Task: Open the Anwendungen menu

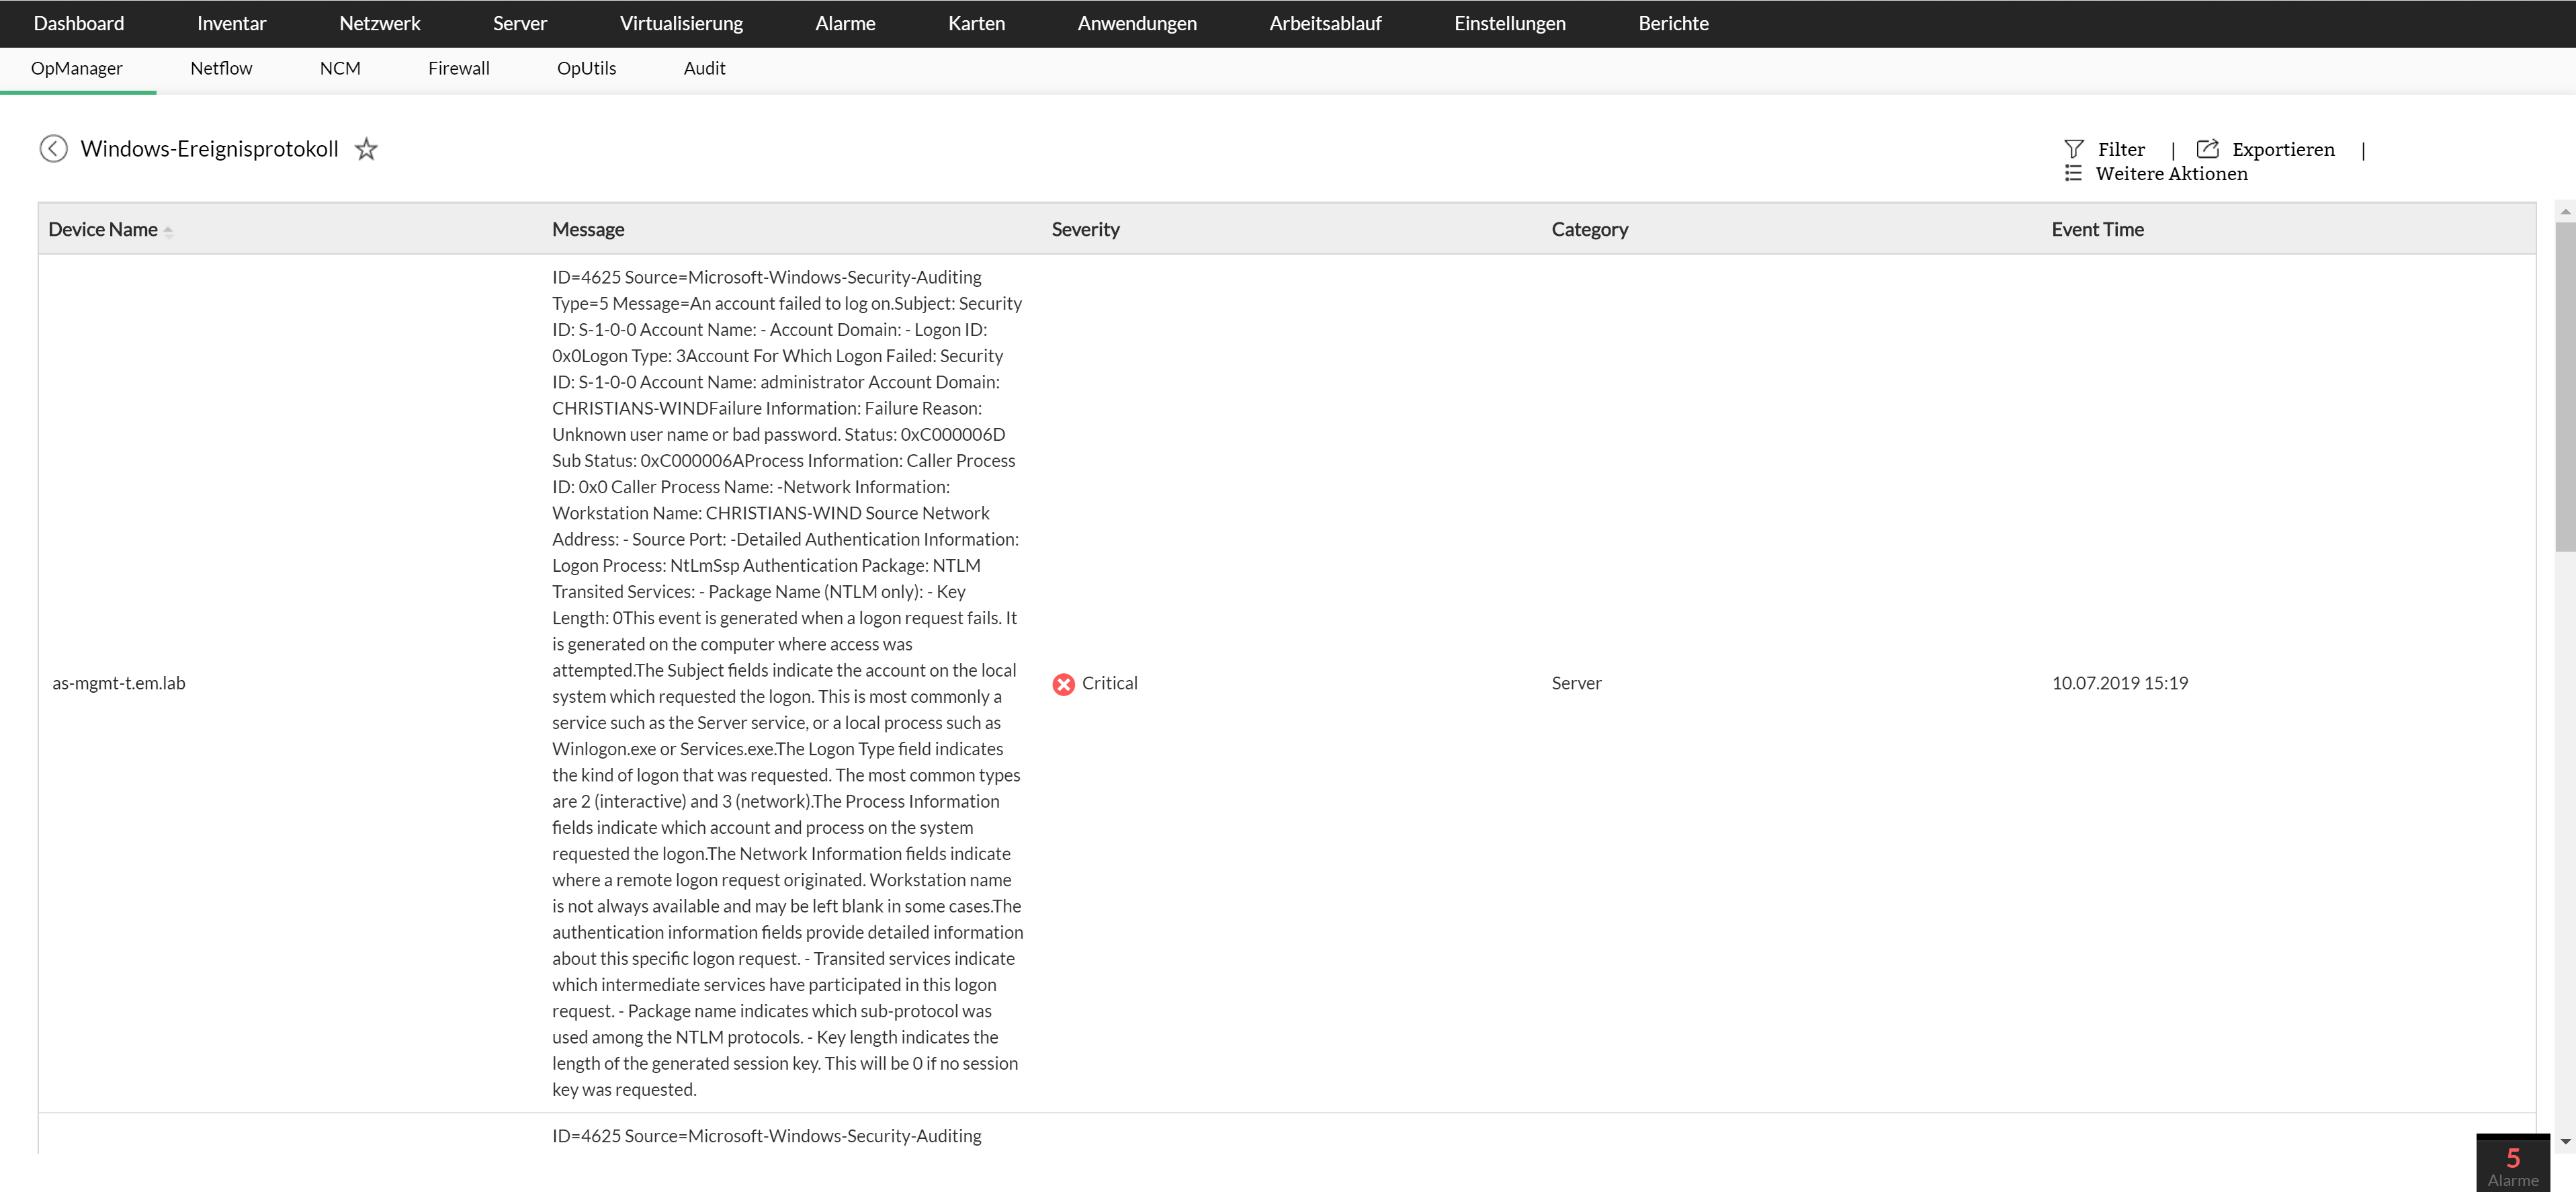Action: [x=1137, y=23]
